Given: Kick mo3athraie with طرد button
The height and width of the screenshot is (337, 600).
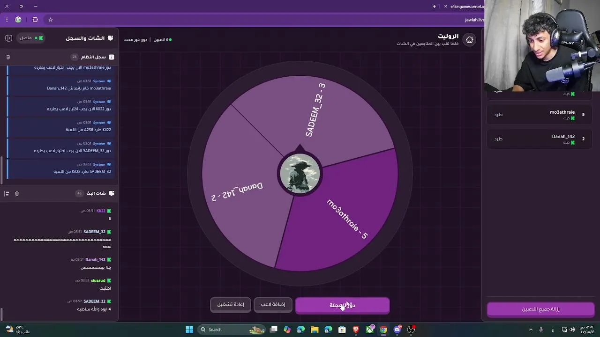Looking at the screenshot, I should (x=498, y=115).
